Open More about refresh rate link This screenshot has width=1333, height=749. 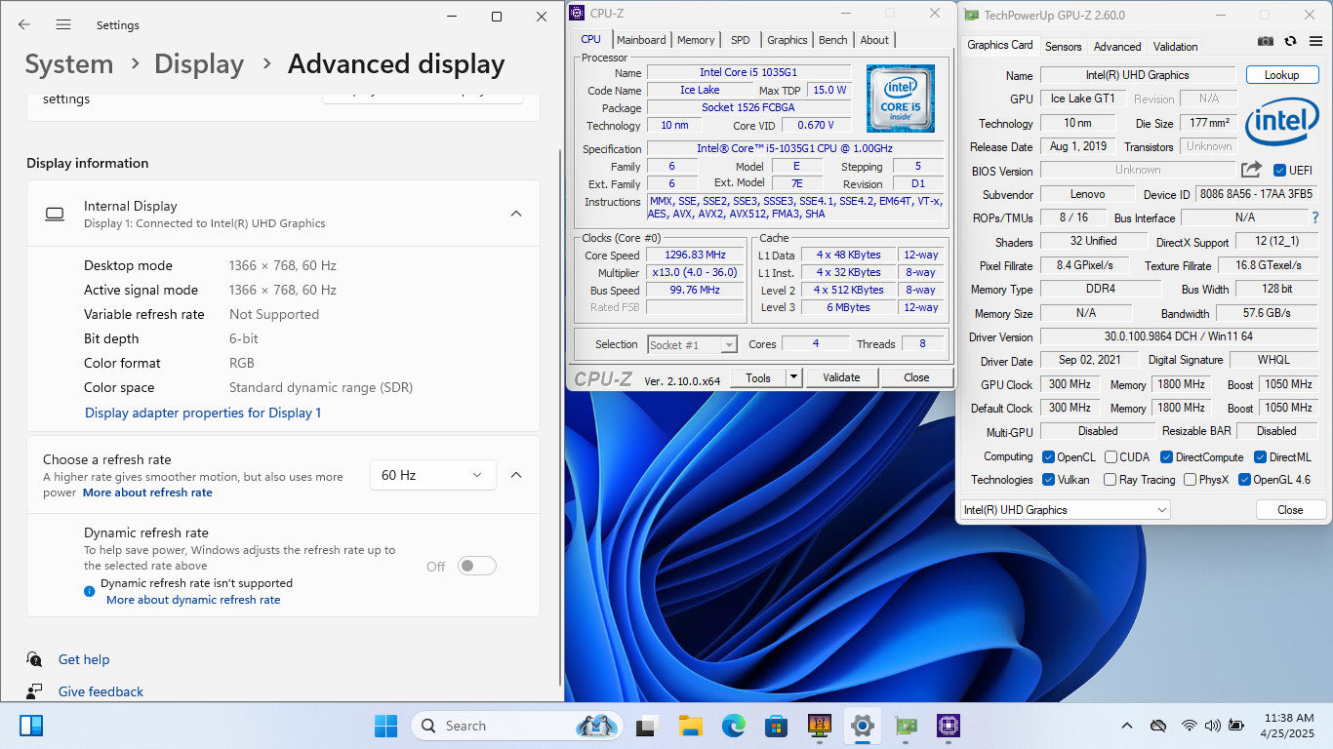click(x=147, y=493)
